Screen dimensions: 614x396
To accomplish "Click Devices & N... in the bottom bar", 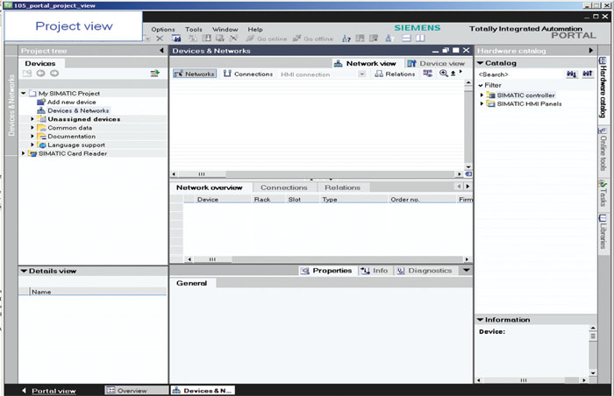I will pos(203,391).
